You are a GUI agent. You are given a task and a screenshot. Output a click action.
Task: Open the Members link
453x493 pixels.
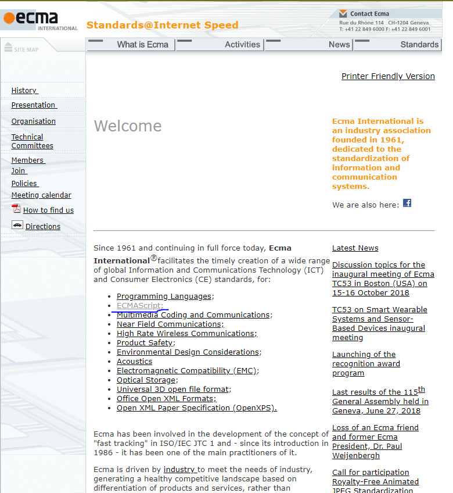click(28, 160)
